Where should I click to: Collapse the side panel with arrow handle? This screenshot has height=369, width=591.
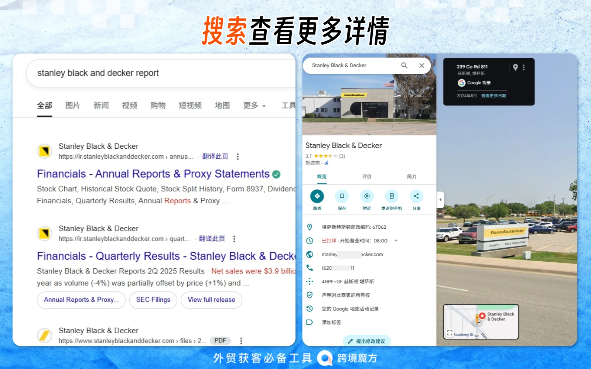tap(440, 200)
